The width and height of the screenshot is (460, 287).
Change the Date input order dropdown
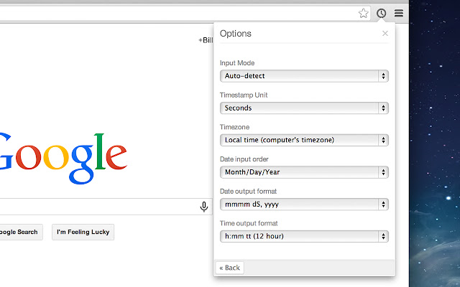pyautogui.click(x=304, y=172)
